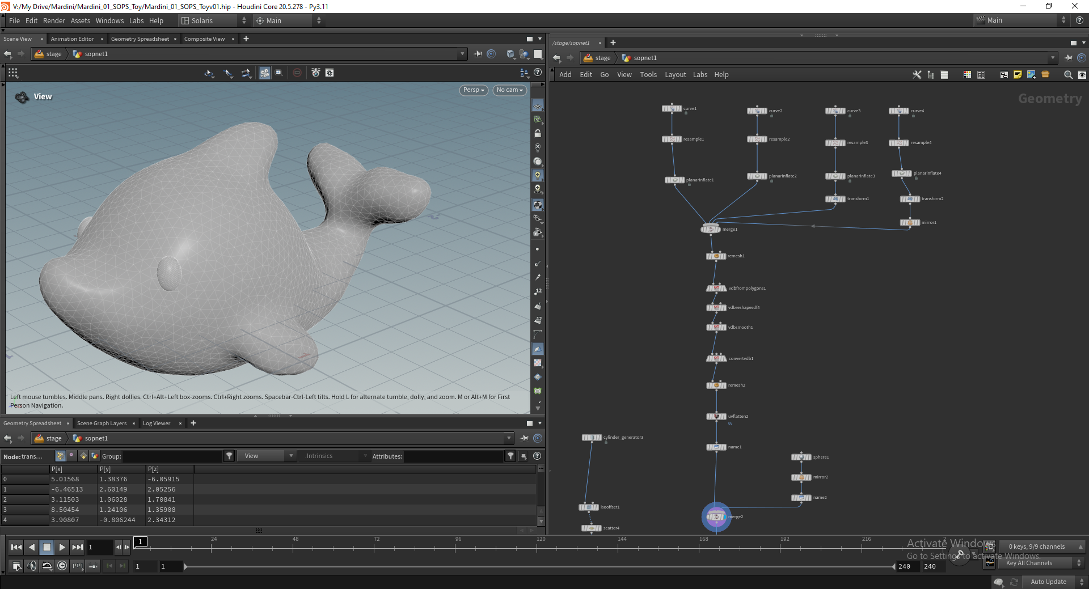Select the sphere1 node
The image size is (1089, 589).
801,457
